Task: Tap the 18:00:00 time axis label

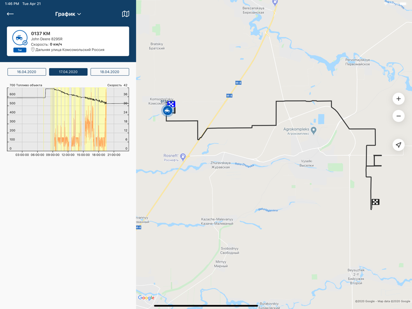Action: coord(98,155)
